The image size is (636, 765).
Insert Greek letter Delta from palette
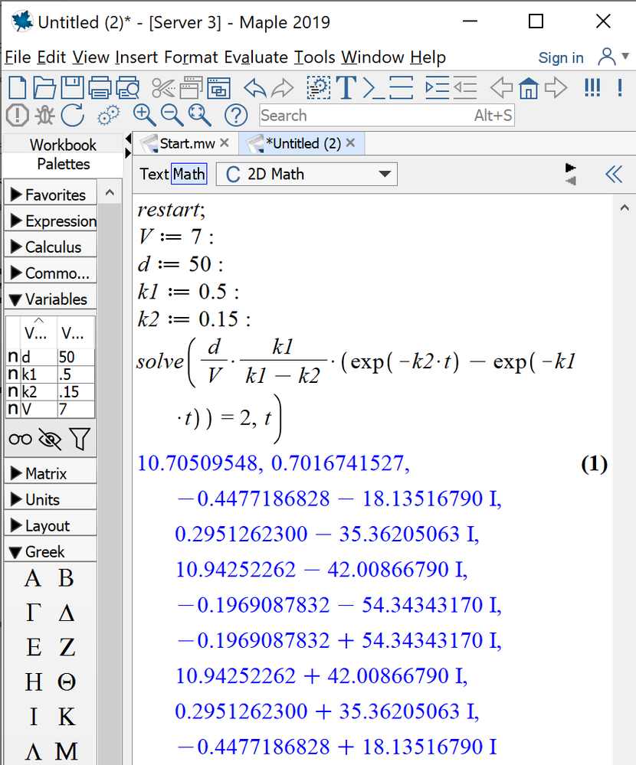[x=67, y=613]
